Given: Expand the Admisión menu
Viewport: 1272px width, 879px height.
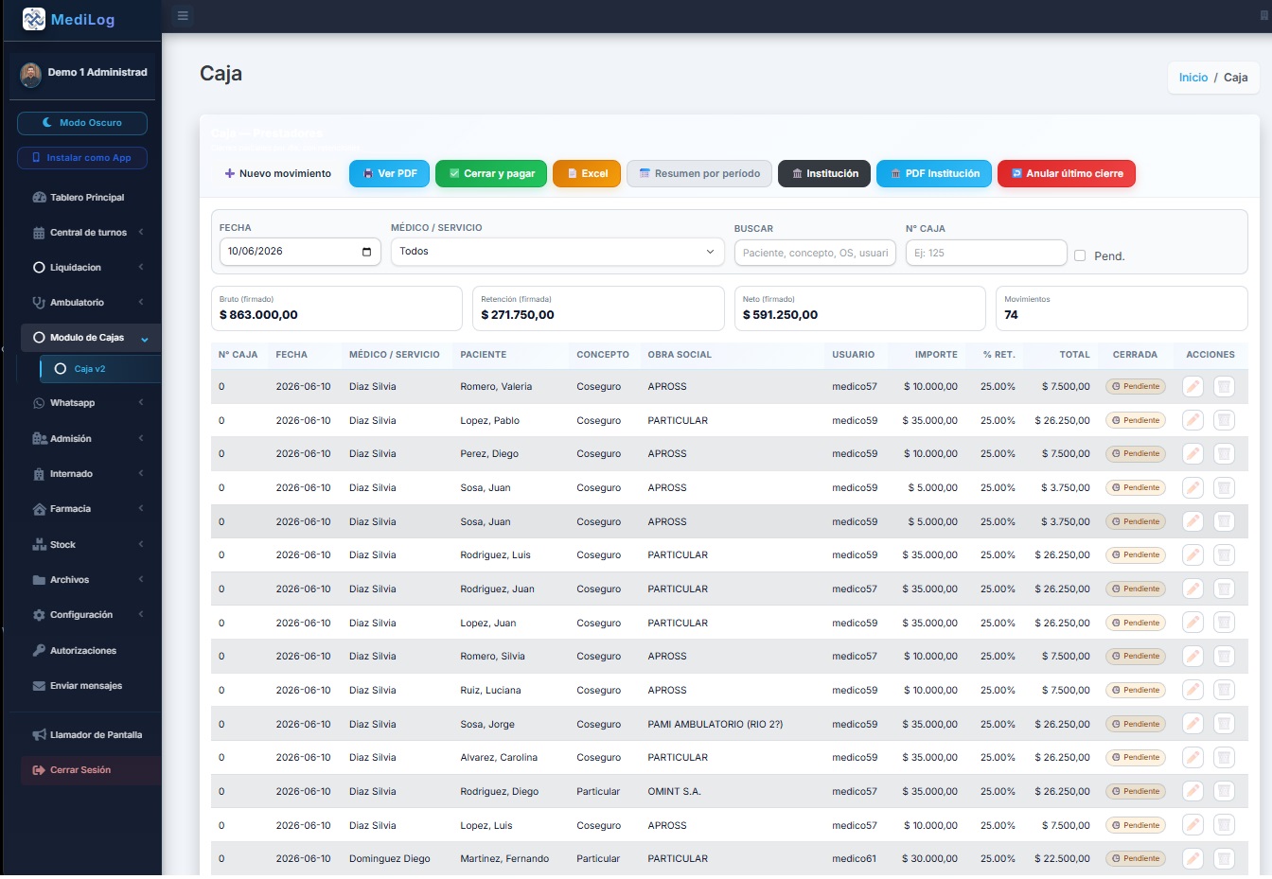Looking at the screenshot, I should coord(89,439).
